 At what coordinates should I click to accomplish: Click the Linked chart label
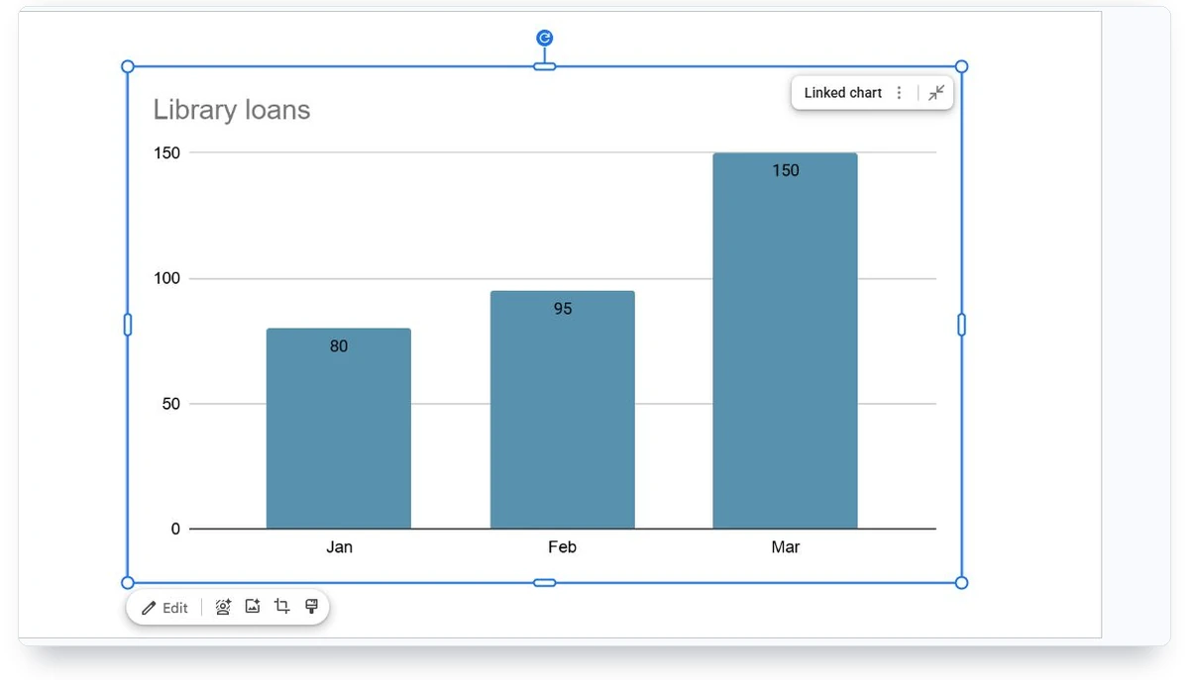[x=843, y=93]
